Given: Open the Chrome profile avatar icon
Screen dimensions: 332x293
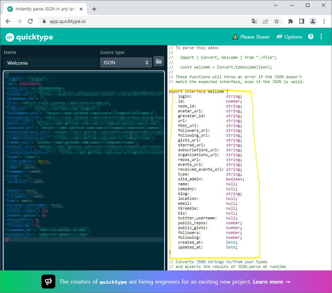Looking at the screenshot, I should click(313, 21).
